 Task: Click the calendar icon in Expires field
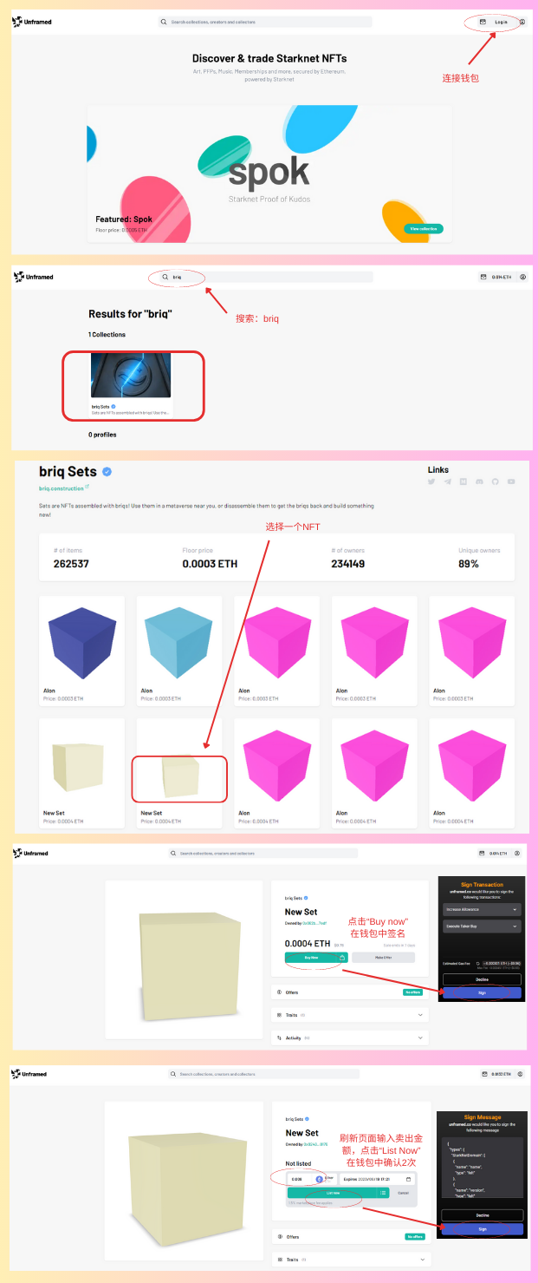click(x=409, y=1179)
